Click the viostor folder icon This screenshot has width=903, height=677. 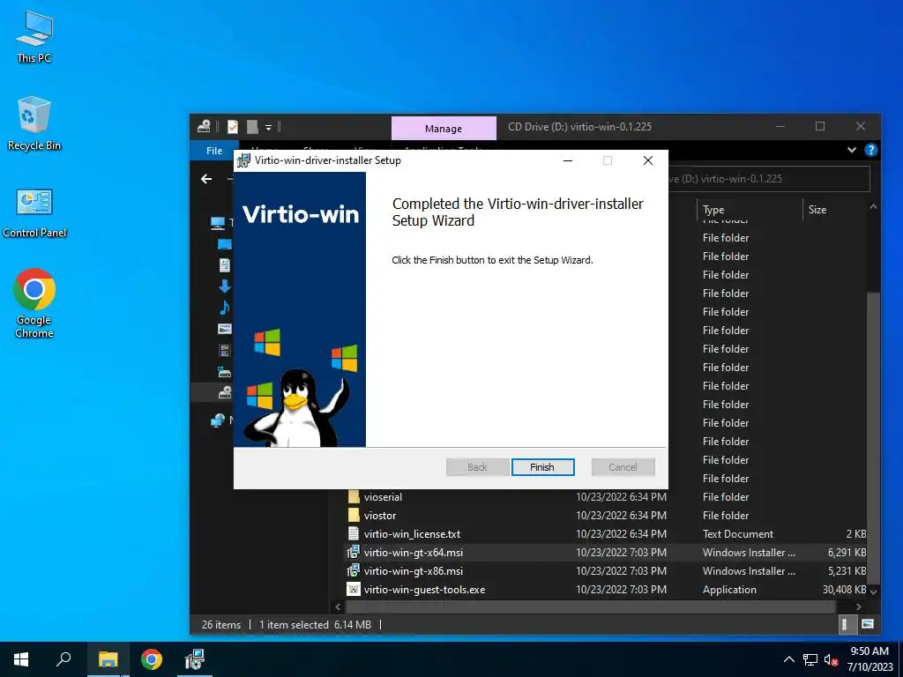click(354, 515)
